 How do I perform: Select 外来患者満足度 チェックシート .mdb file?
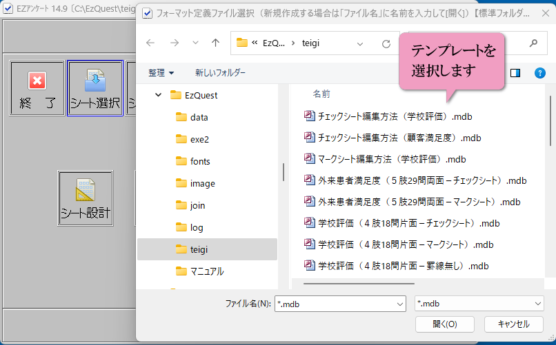coord(415,180)
